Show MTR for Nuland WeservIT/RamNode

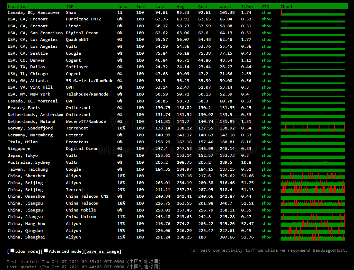[x=266, y=121]
